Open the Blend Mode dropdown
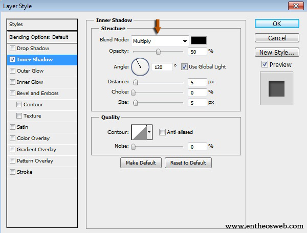The image size is (307, 233). point(160,41)
